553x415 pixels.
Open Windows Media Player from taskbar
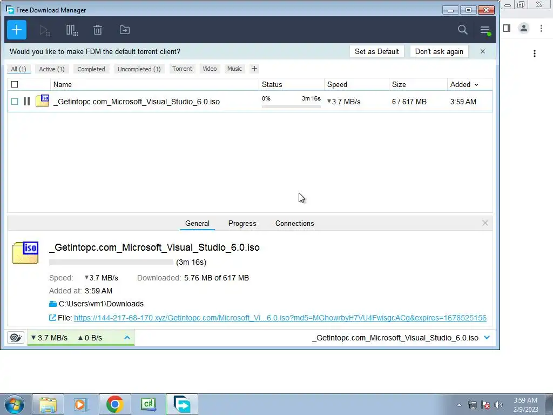(81, 404)
